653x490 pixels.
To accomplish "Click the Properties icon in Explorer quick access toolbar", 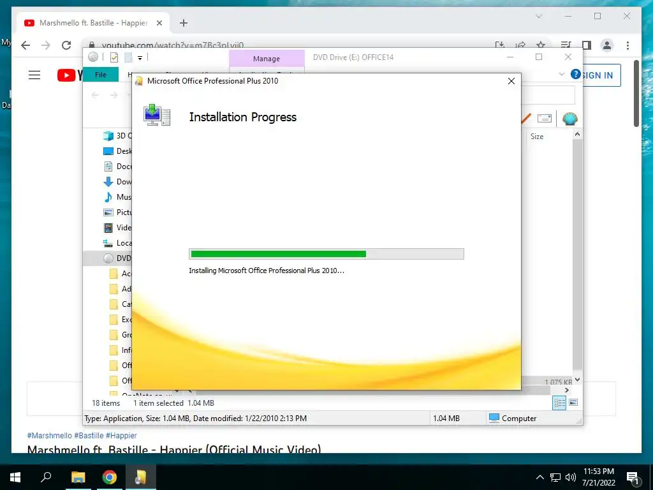I will pyautogui.click(x=114, y=57).
